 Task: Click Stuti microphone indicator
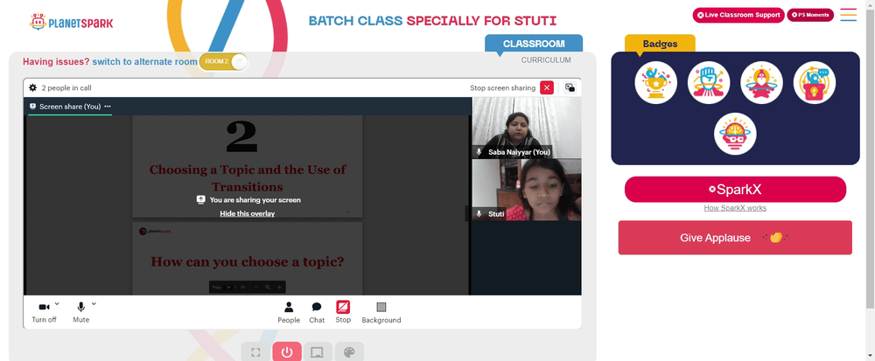pos(479,214)
